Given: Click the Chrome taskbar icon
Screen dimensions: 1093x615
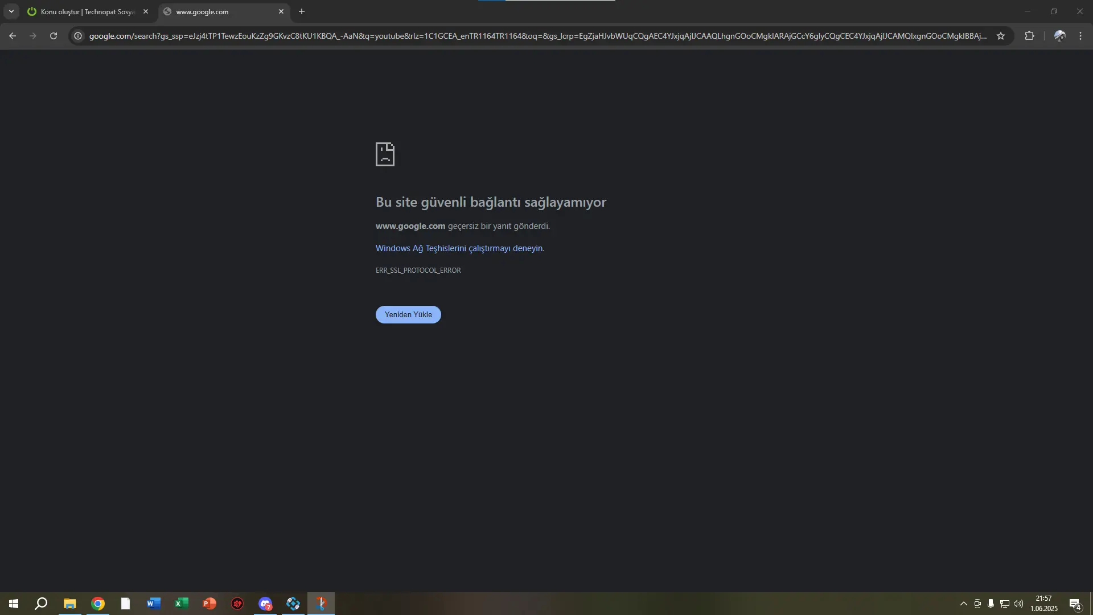Looking at the screenshot, I should click(98, 604).
